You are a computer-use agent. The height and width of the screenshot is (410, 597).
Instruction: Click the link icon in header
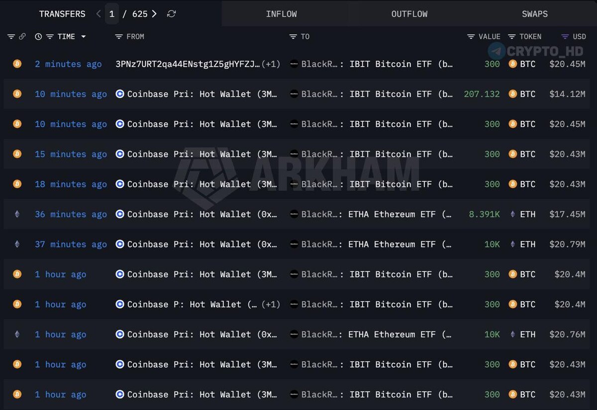[22, 37]
